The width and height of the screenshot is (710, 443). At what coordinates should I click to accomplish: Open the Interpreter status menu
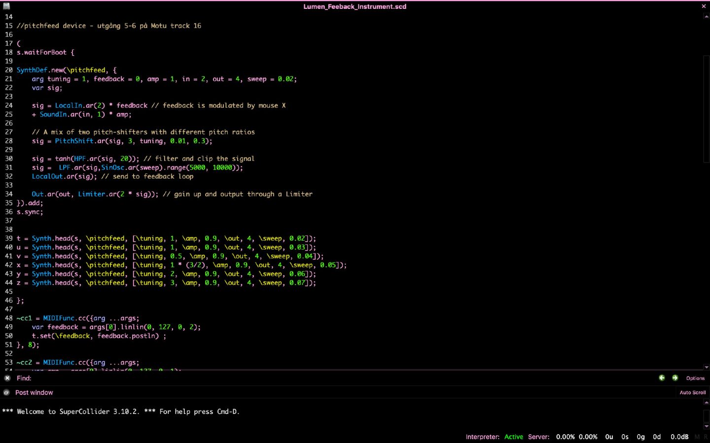[483, 437]
